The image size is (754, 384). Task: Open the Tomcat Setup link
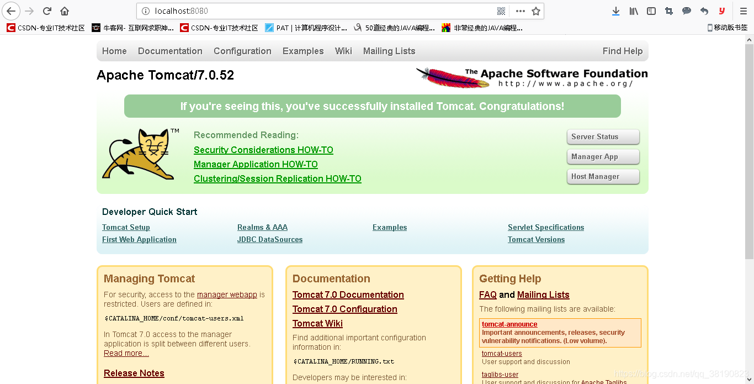pyautogui.click(x=126, y=227)
